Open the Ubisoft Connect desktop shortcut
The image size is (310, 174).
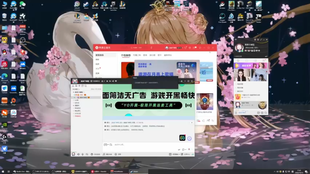77,6
